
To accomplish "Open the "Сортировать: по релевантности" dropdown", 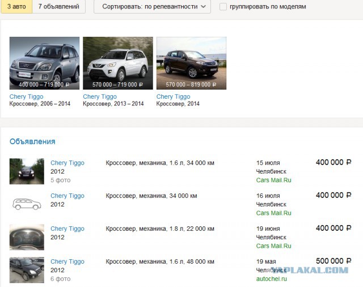I will point(152,6).
